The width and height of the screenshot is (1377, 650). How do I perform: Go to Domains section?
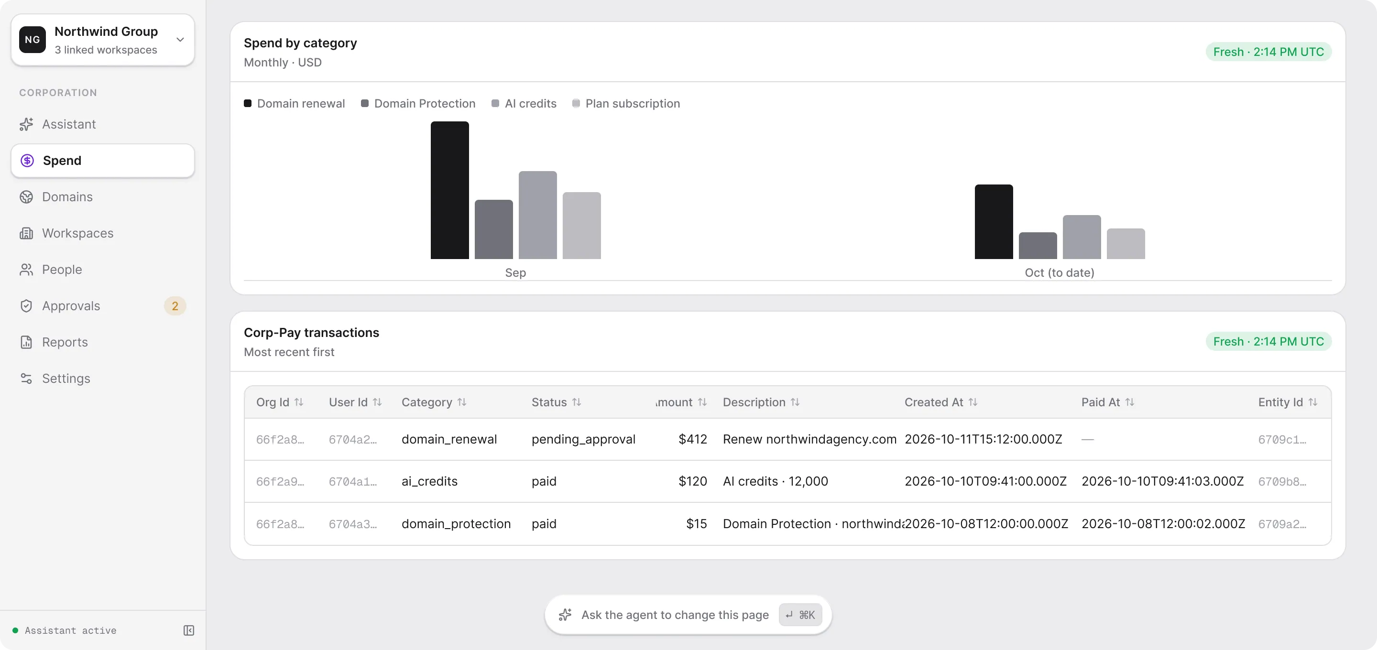pos(103,197)
